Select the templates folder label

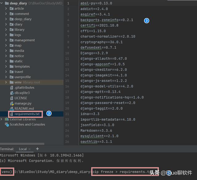click(x=22, y=66)
